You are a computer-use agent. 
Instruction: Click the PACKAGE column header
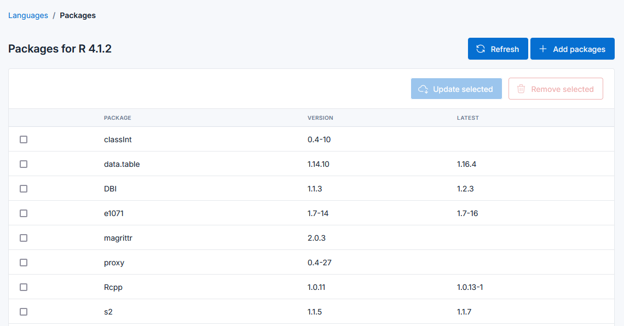click(117, 118)
